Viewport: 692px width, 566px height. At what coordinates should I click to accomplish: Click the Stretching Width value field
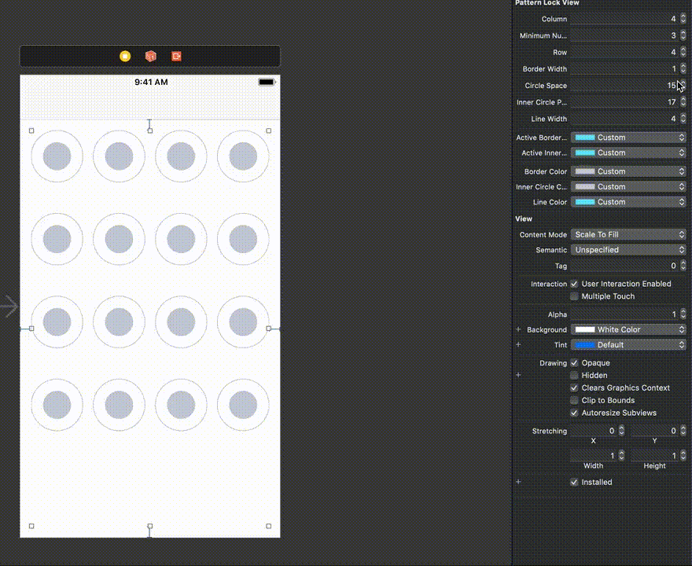(x=594, y=455)
